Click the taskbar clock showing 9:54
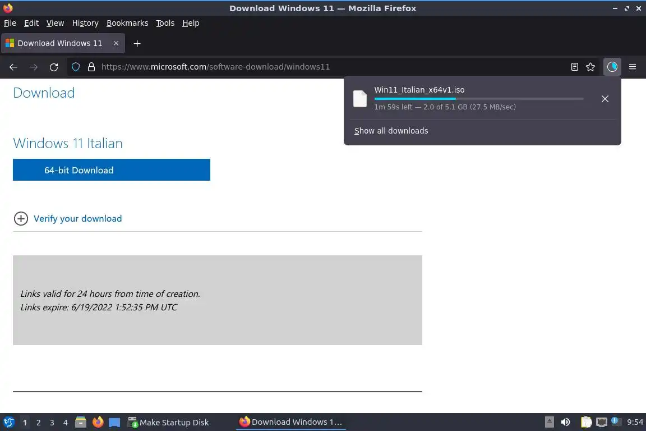Viewport: 646px width, 431px height. pyautogui.click(x=635, y=422)
